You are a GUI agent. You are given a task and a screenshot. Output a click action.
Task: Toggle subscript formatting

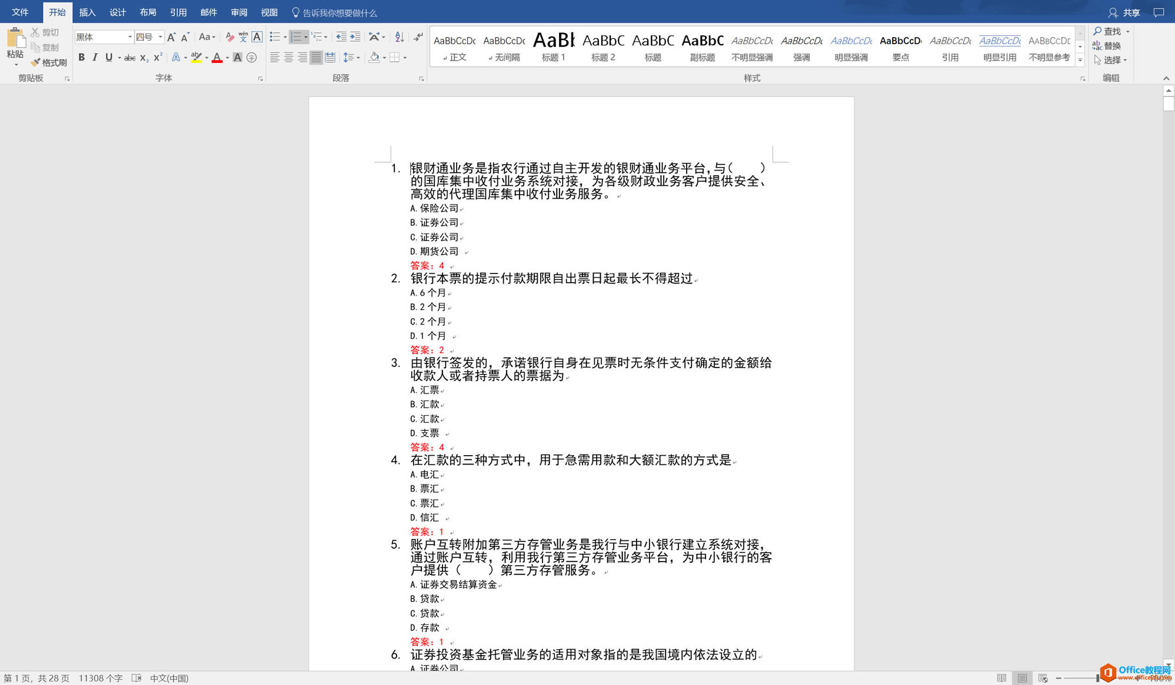[x=143, y=58]
